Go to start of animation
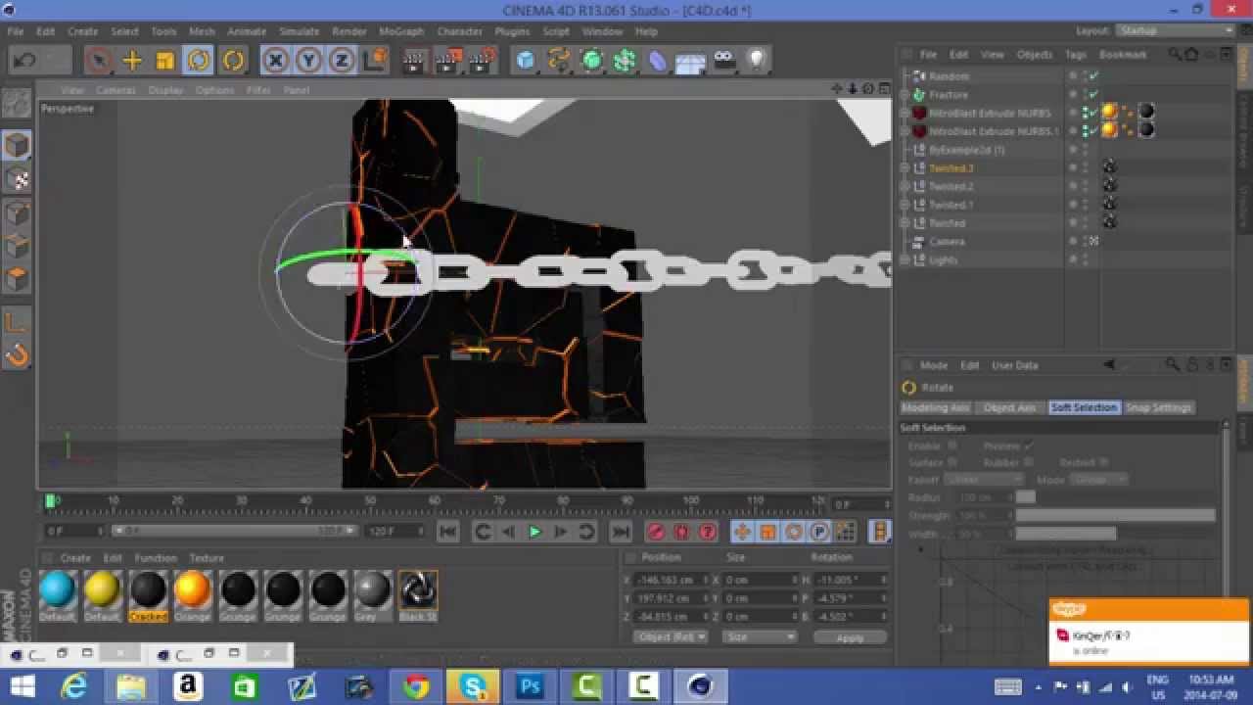 [447, 532]
